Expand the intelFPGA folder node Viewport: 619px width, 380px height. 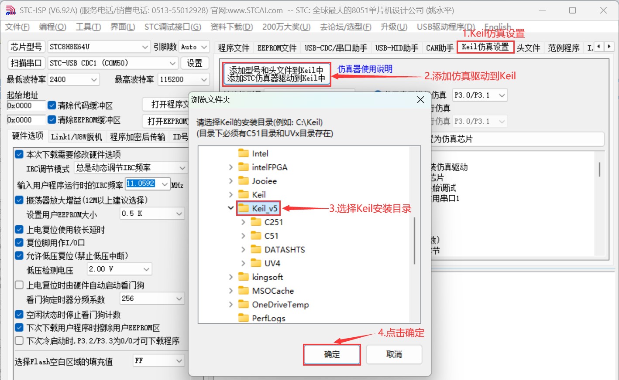[231, 167]
